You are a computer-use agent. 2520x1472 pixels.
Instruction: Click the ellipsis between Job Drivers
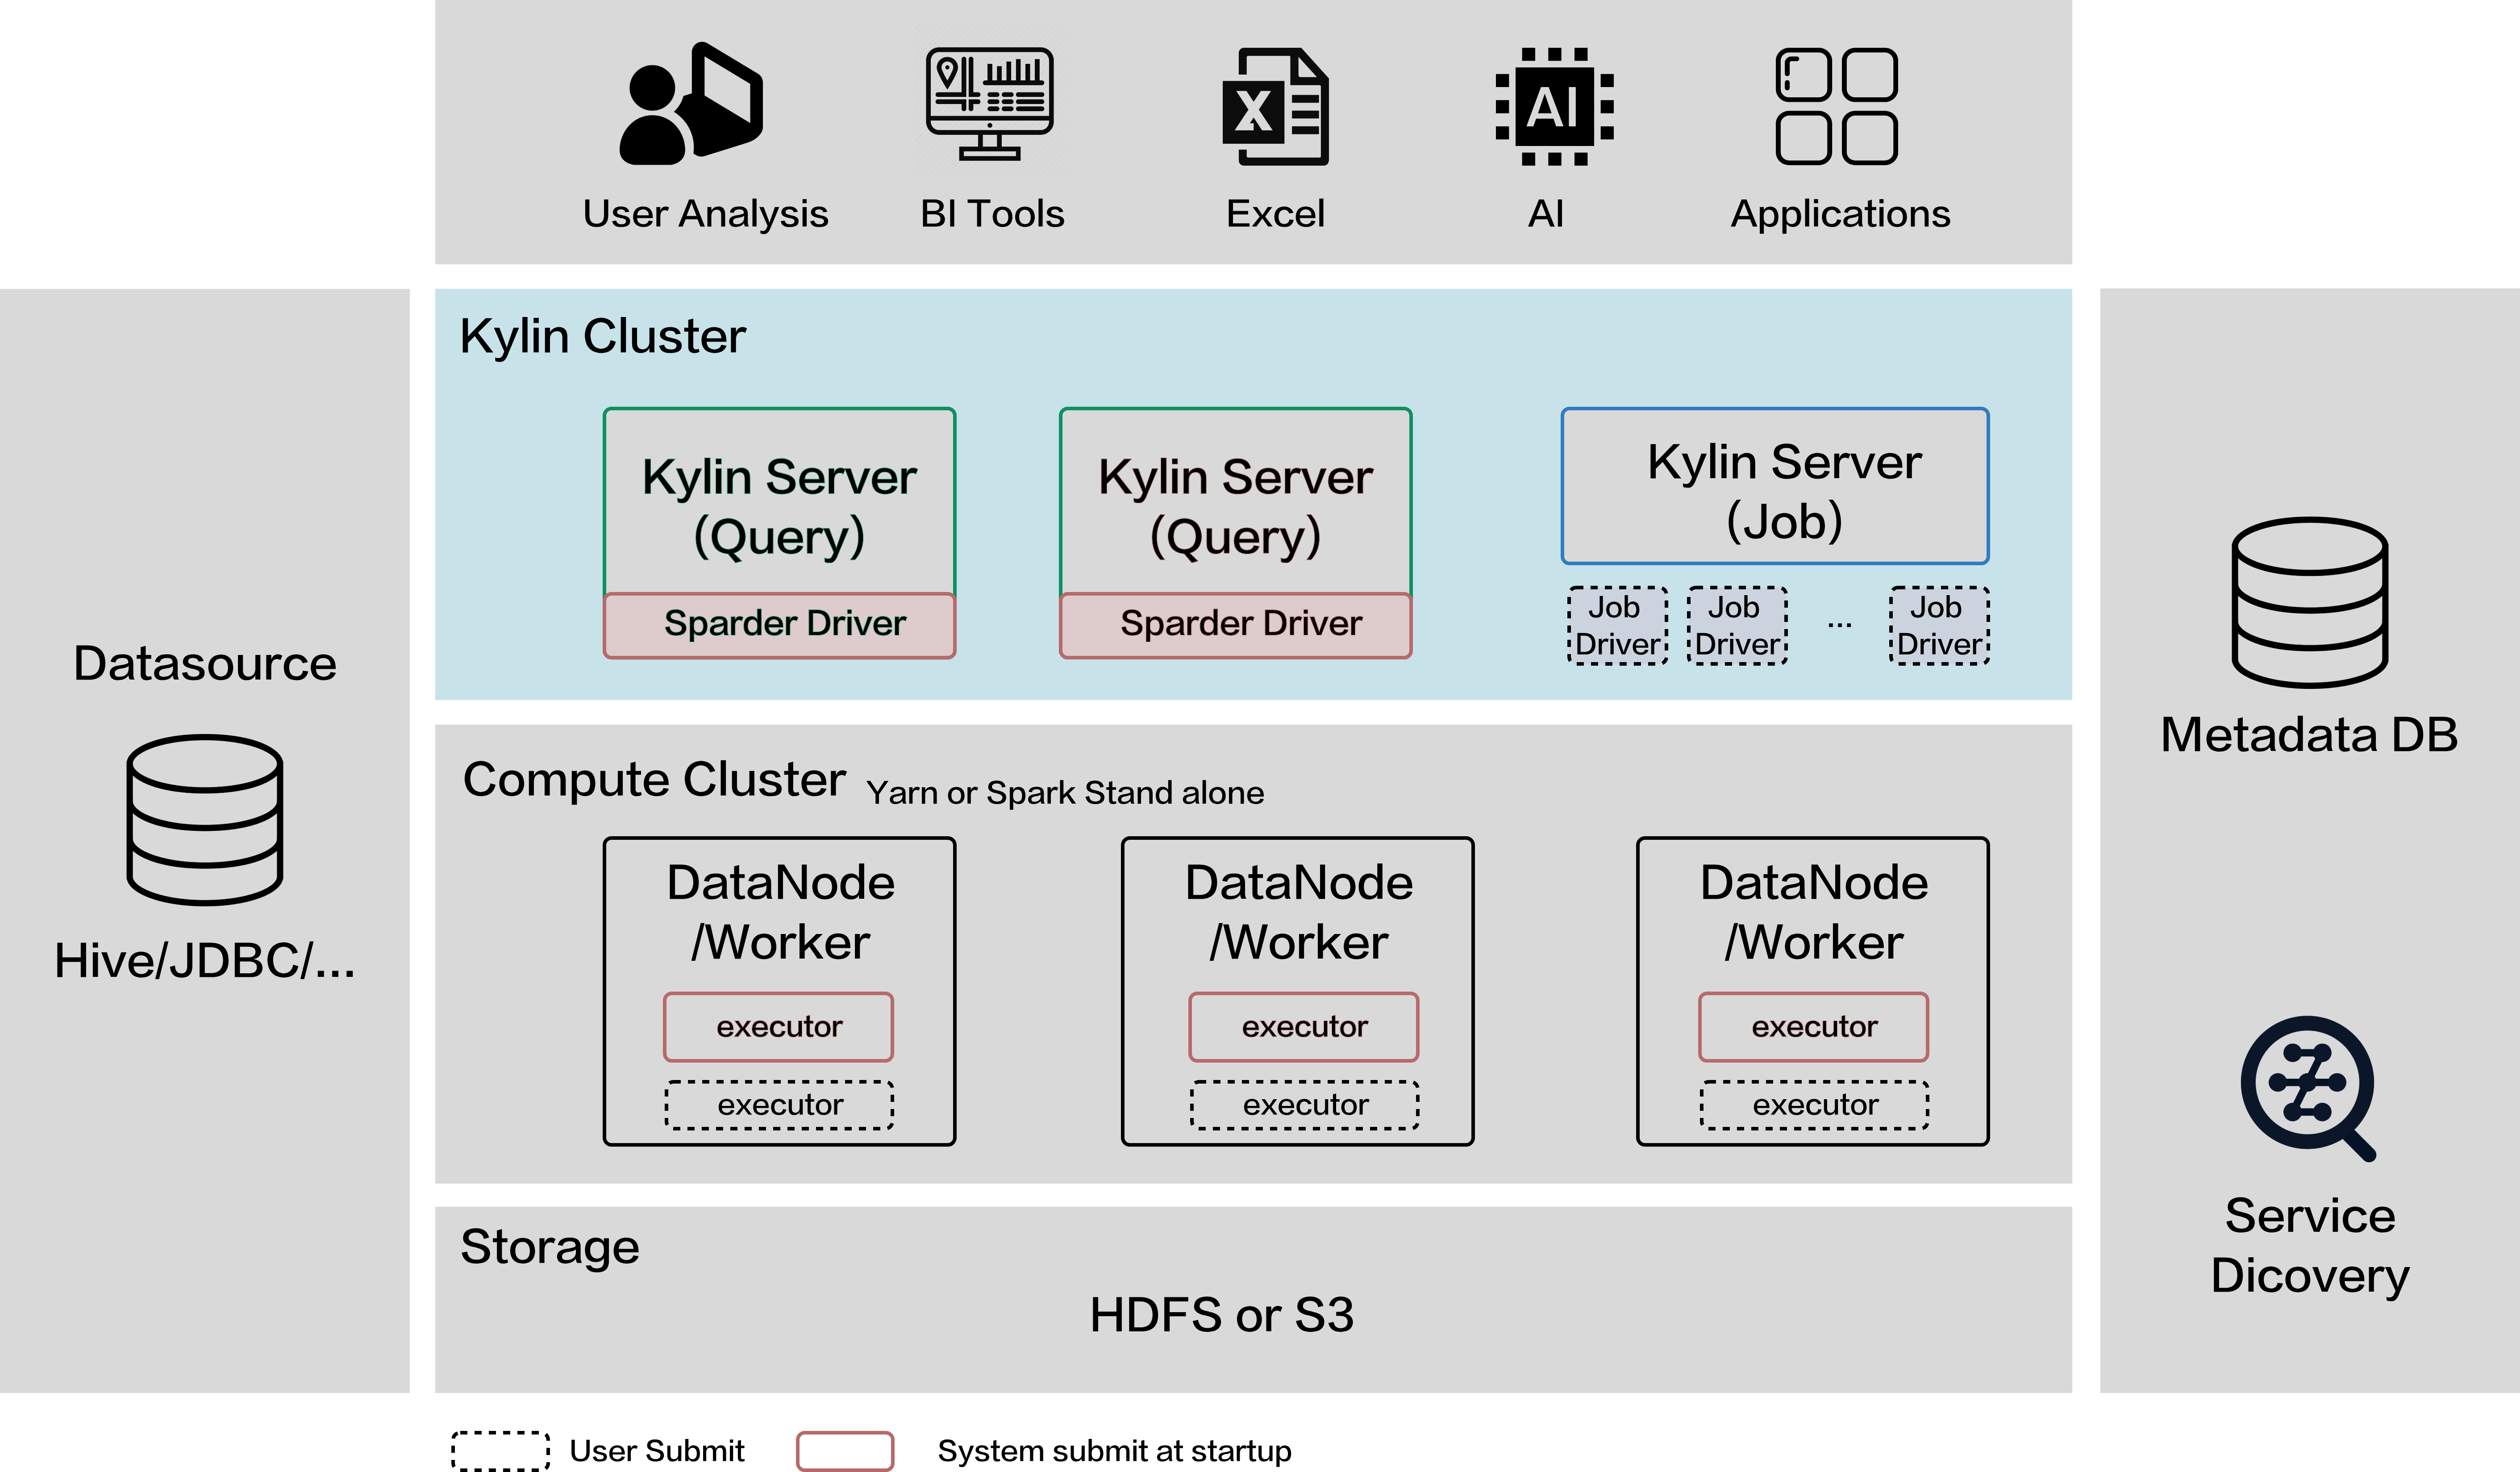pos(1839,625)
